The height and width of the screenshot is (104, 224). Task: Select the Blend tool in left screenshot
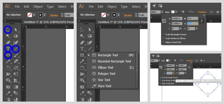pyautogui.click(x=16, y=93)
